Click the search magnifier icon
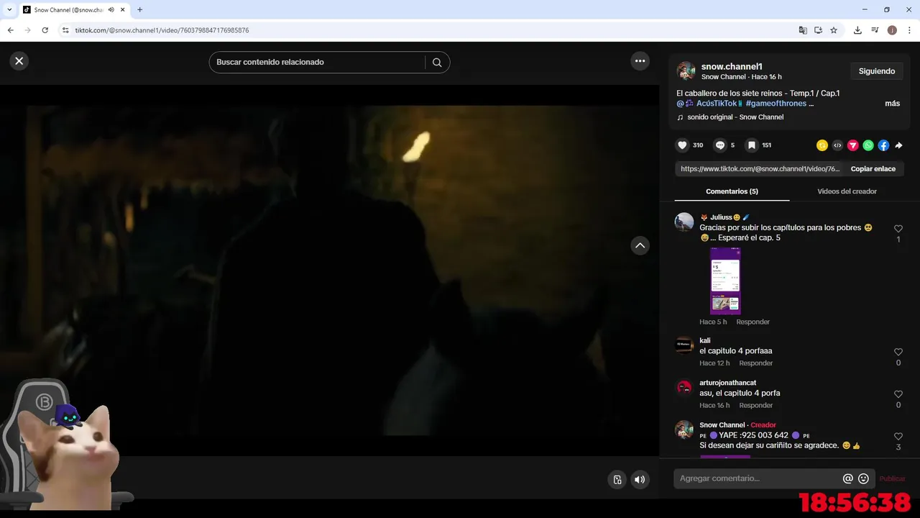920x518 pixels. (x=437, y=63)
